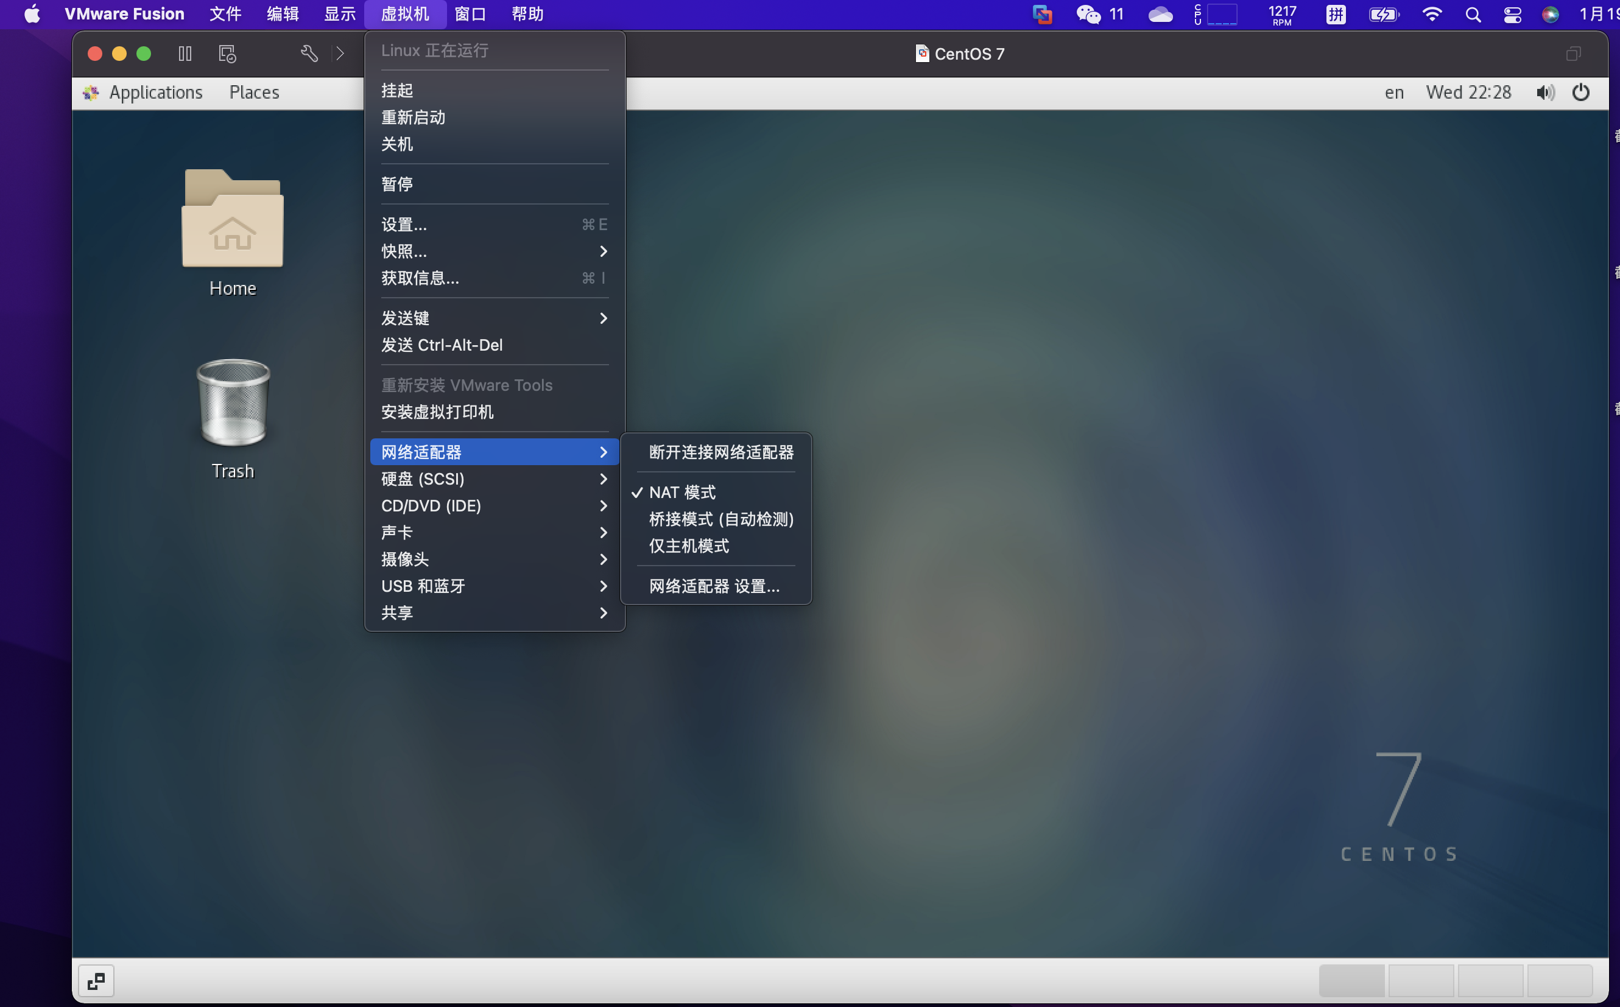The image size is (1620, 1007).
Task: Open the Home folder desktop icon
Action: pos(233,220)
